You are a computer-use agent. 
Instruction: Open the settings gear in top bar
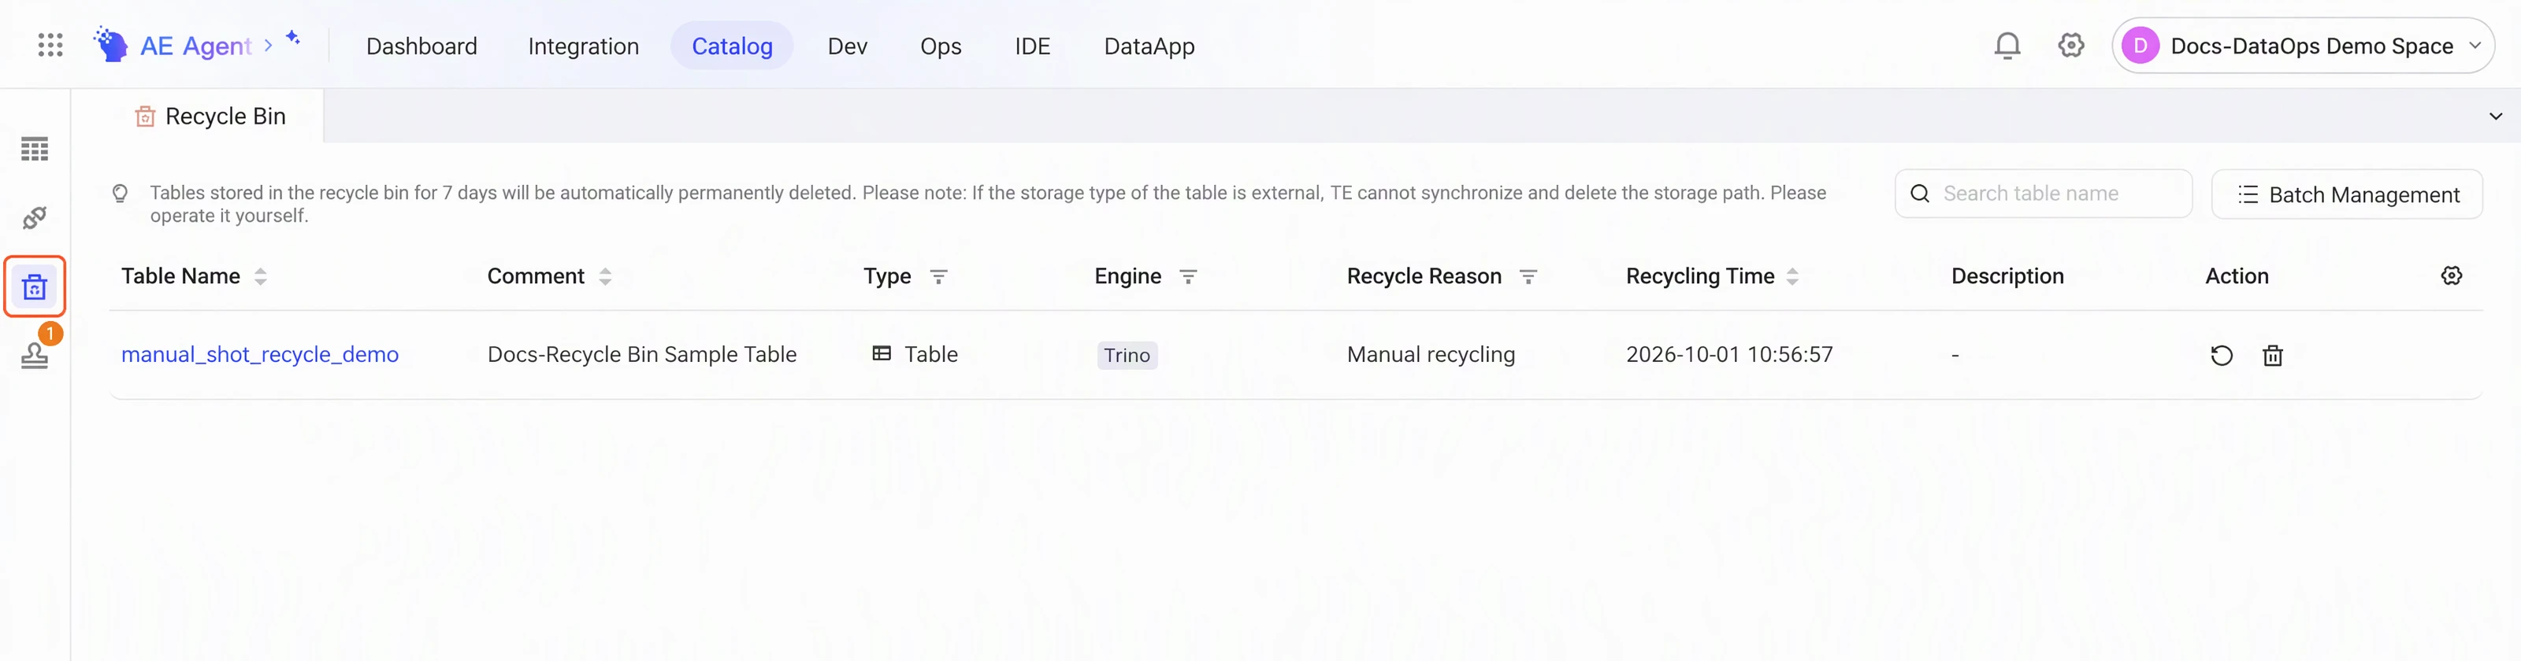click(2071, 45)
